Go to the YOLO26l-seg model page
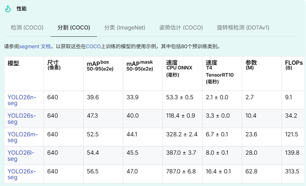The width and height of the screenshot is (306, 186). coord(21,156)
